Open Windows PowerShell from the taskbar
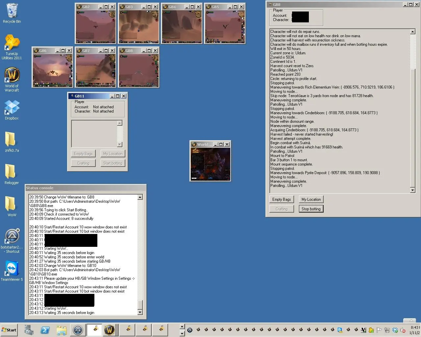This screenshot has width=421, height=337. point(45,330)
